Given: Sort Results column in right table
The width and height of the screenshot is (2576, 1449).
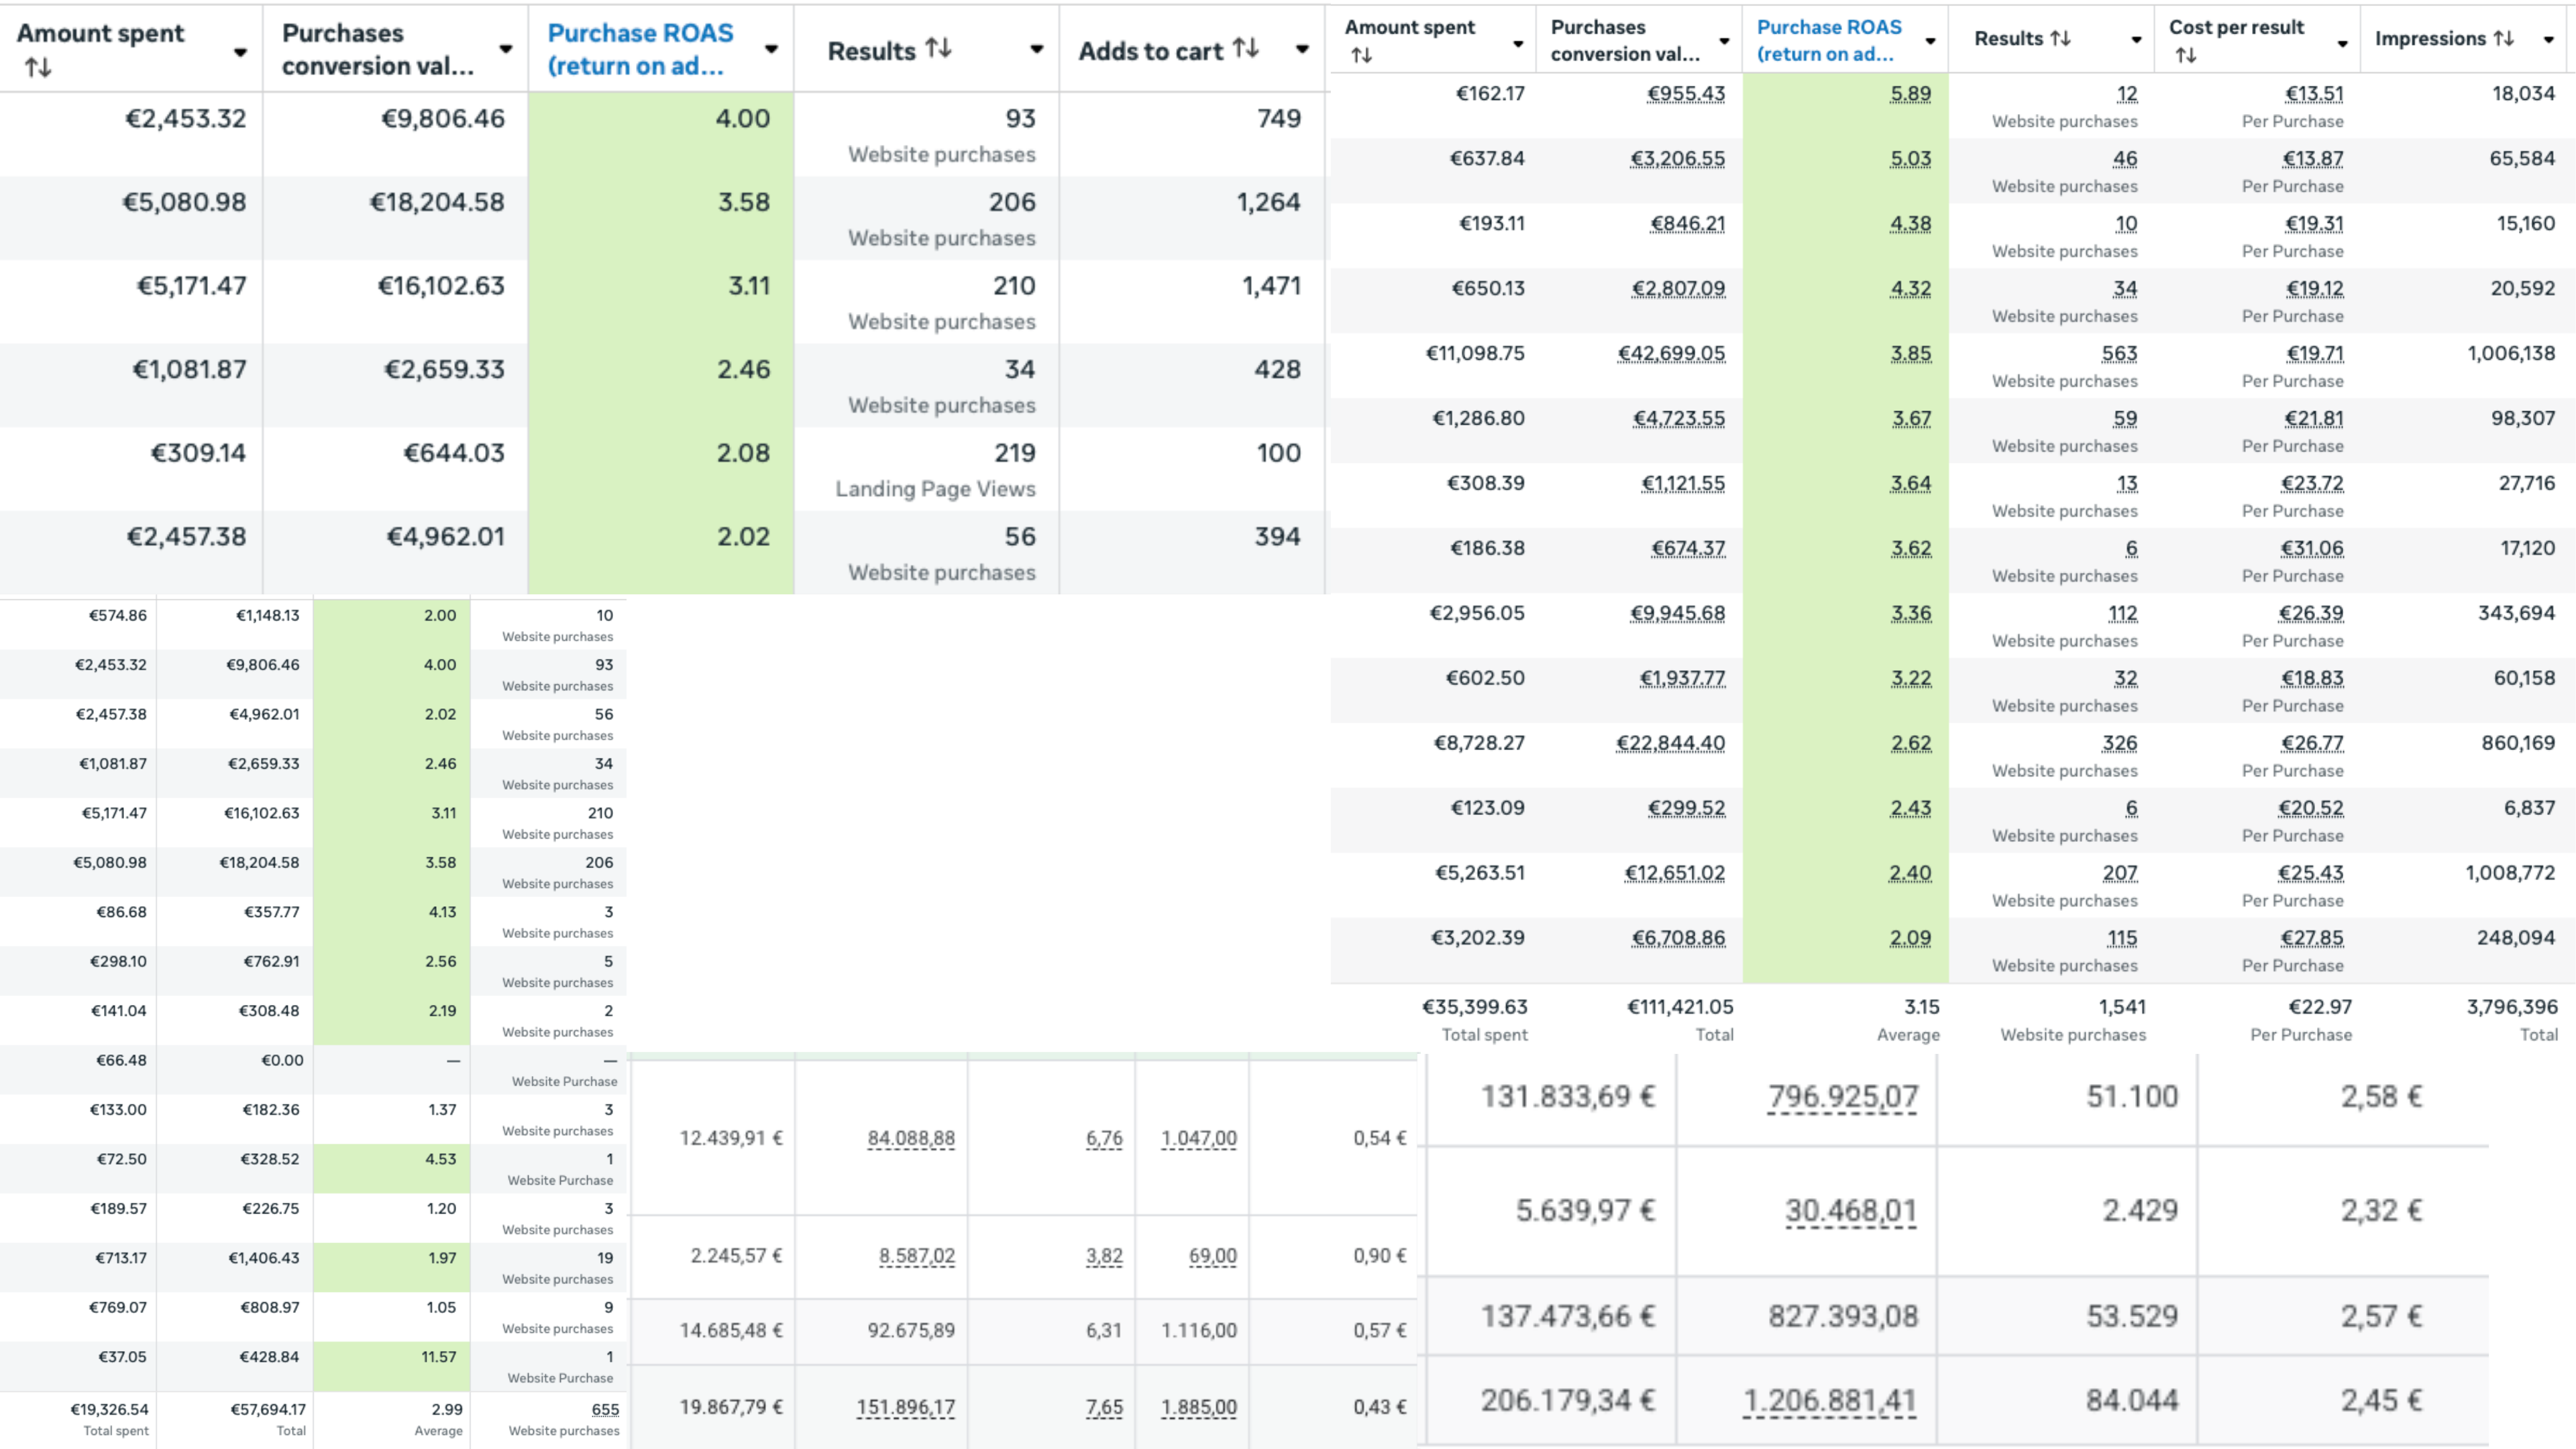Looking at the screenshot, I should (x=2060, y=38).
